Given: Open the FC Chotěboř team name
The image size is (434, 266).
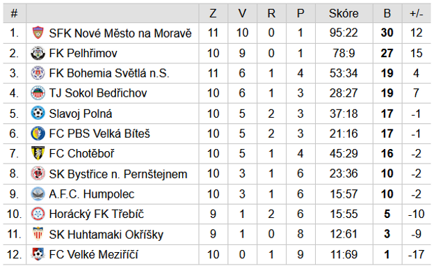Looking at the screenshot, I should [x=81, y=153].
